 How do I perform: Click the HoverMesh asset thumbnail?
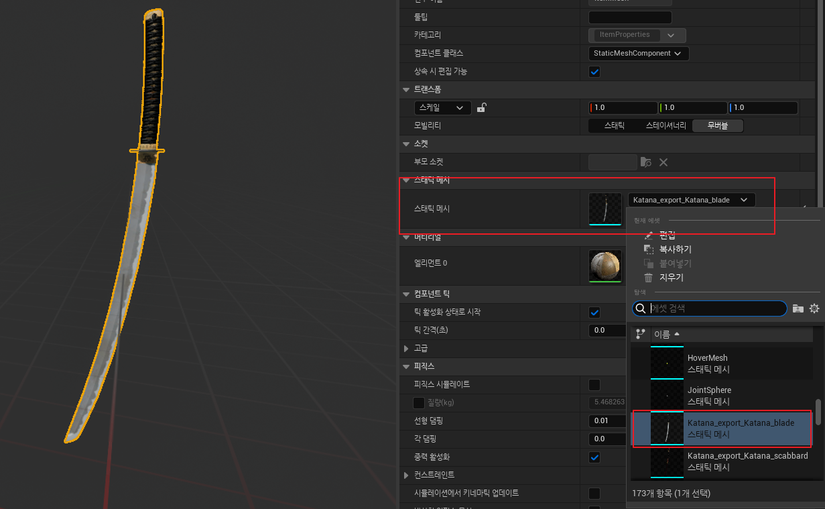pos(667,363)
